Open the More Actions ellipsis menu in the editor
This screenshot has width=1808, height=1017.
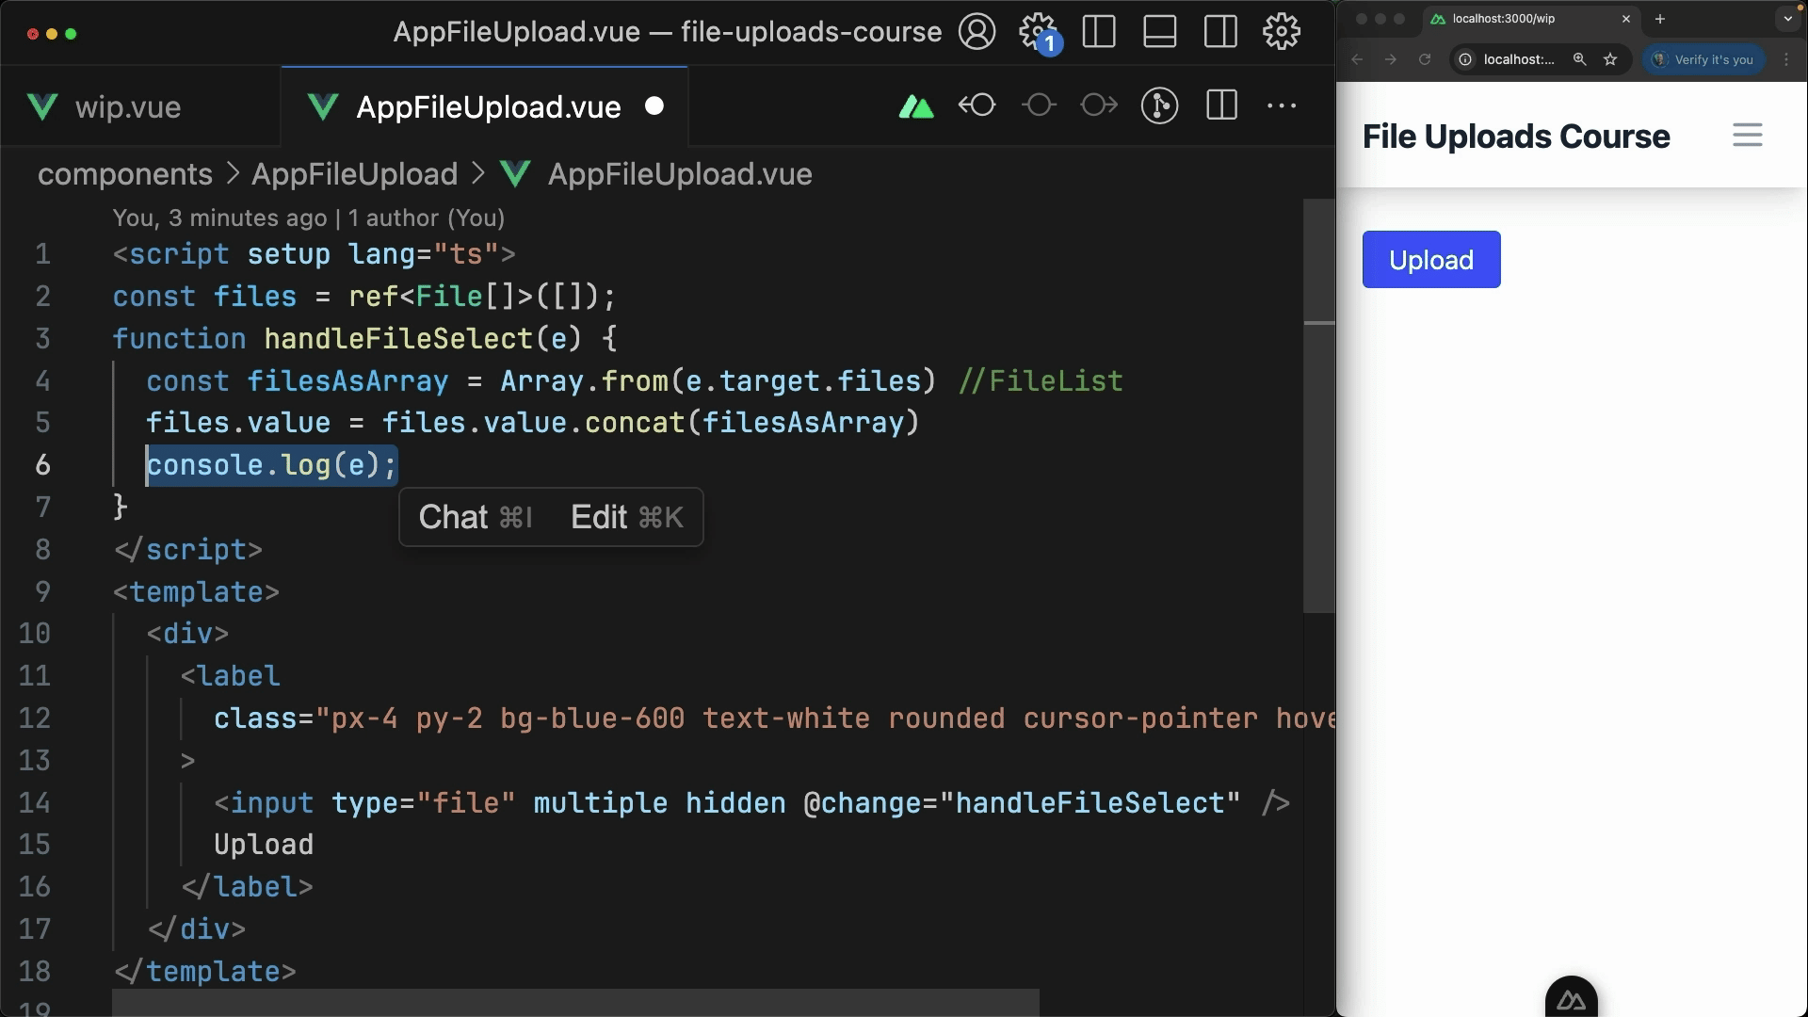(1282, 106)
